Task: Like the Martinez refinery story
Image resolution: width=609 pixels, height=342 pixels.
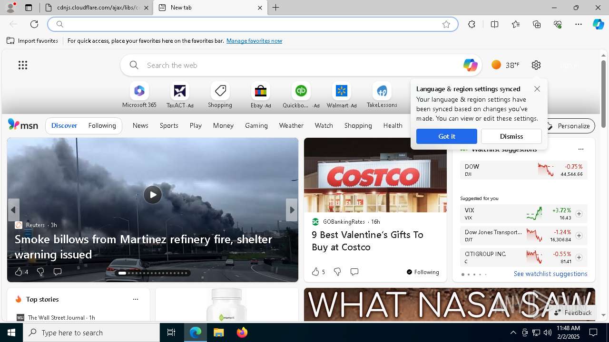Action: coord(21,272)
